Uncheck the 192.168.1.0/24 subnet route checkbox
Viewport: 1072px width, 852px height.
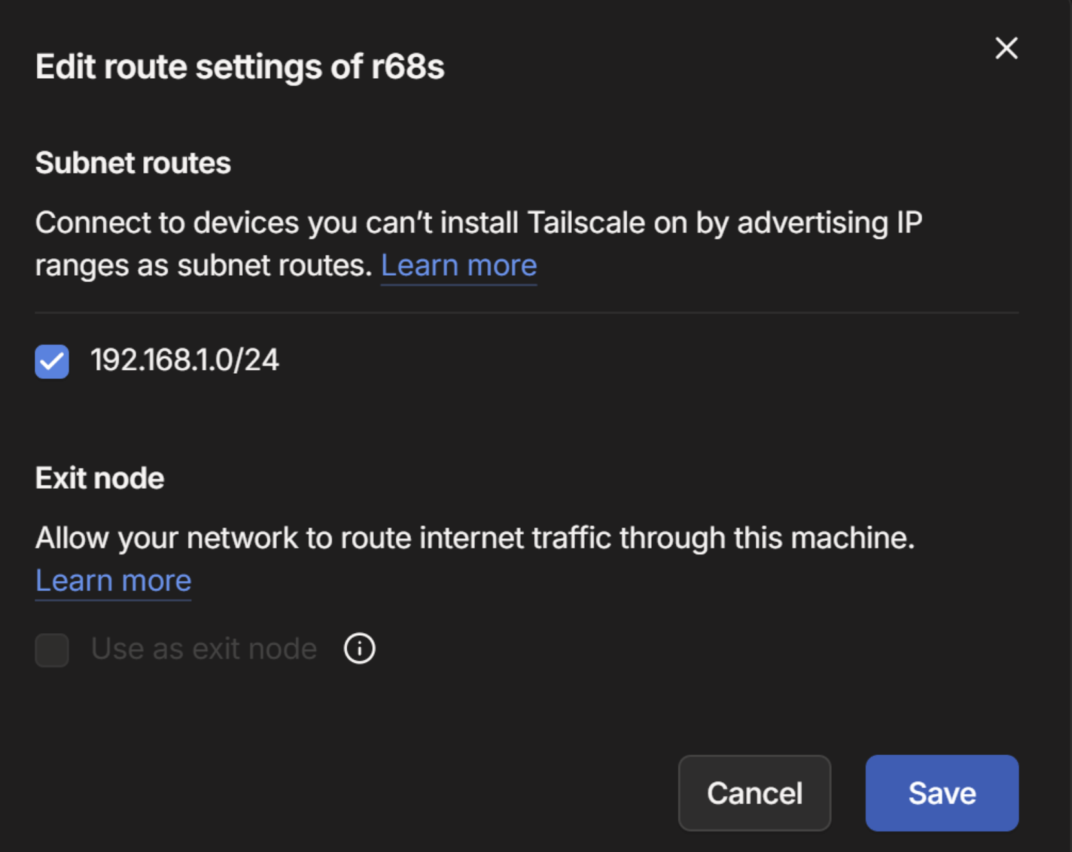[x=52, y=361]
